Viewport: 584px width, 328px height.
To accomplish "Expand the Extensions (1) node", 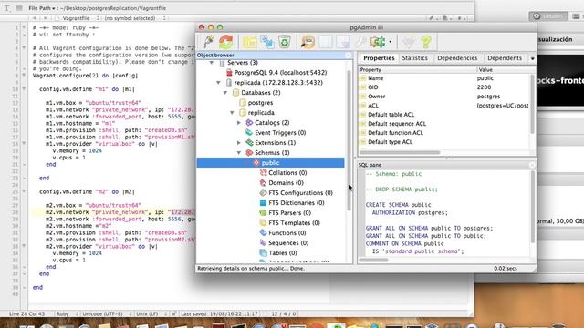I will [239, 143].
